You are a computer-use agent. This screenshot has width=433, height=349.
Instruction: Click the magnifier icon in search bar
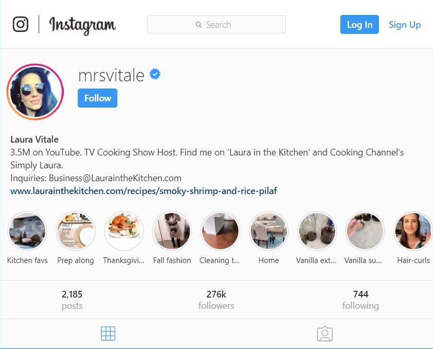[199, 25]
